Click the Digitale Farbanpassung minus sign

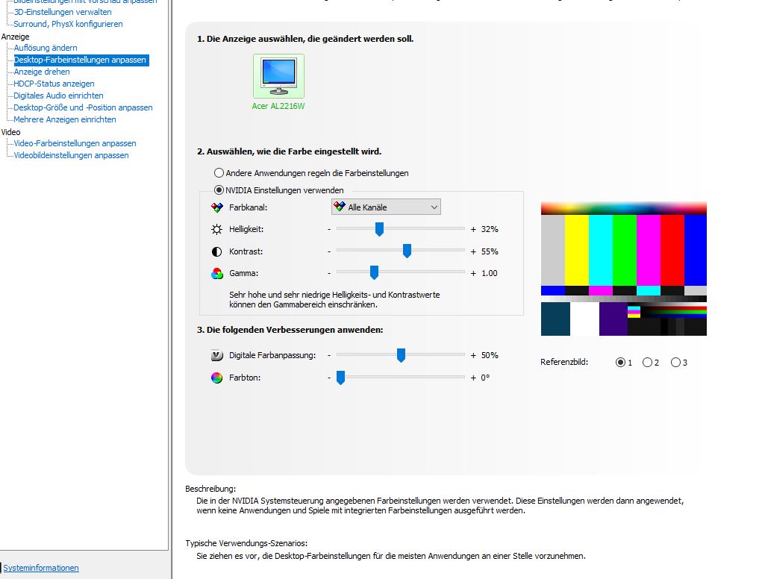[329, 356]
